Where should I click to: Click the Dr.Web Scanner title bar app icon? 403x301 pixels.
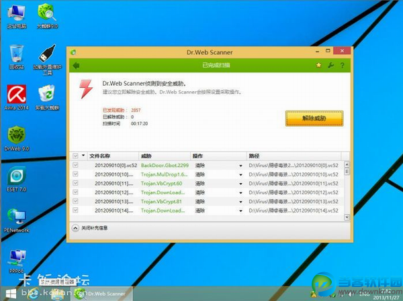73,52
